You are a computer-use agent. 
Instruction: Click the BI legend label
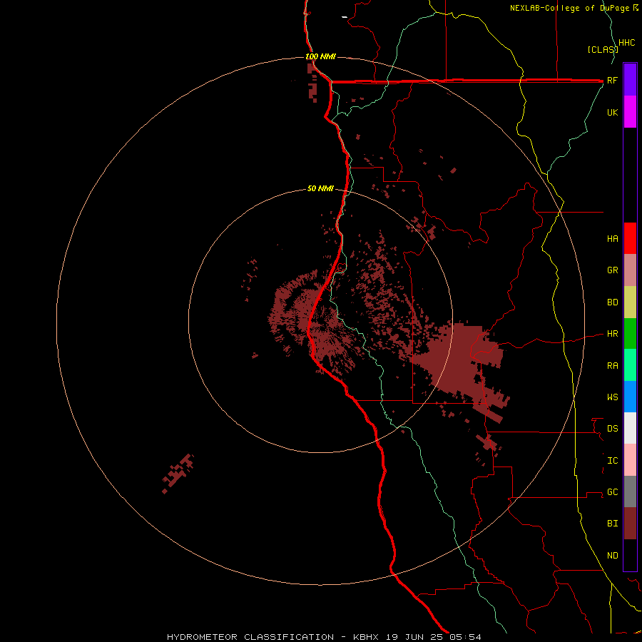(612, 524)
